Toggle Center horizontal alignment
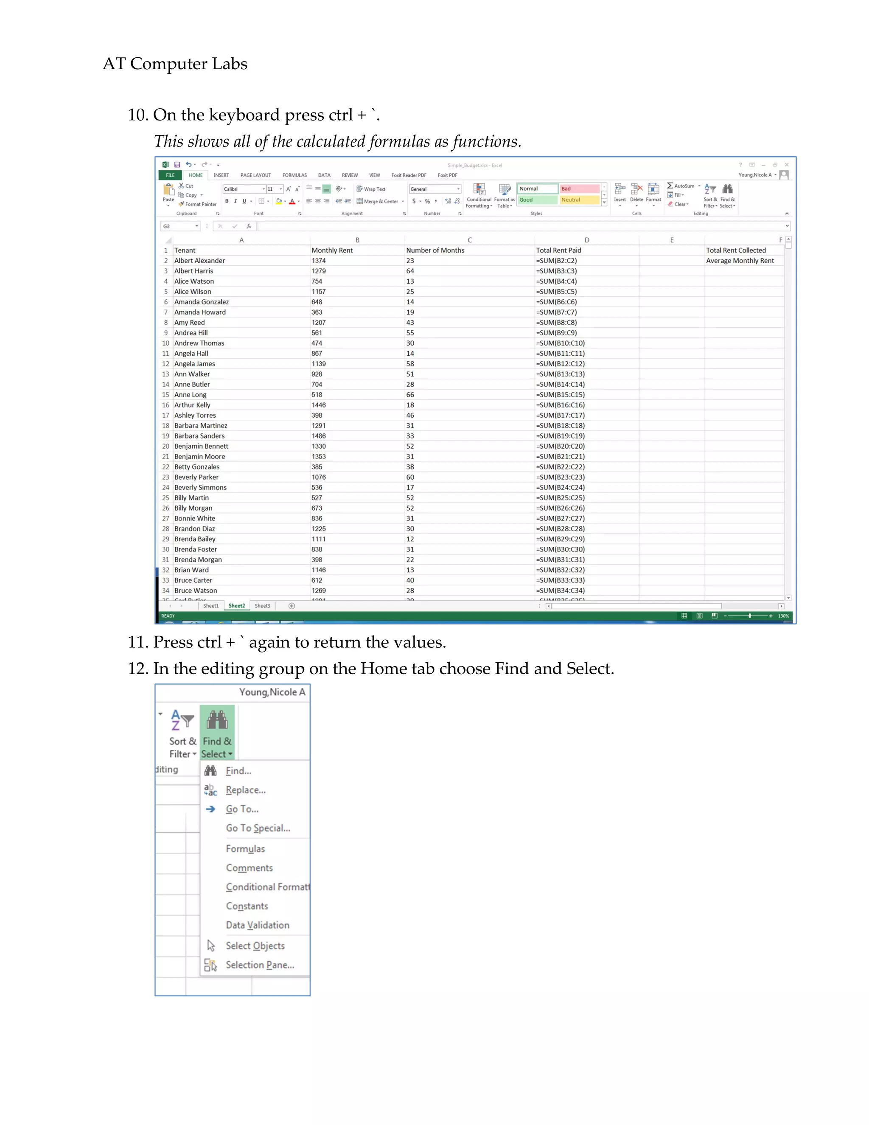869x1125 pixels. click(318, 201)
